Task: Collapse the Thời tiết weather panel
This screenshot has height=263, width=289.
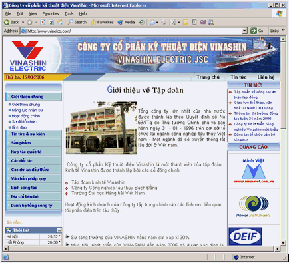Action: [59, 230]
